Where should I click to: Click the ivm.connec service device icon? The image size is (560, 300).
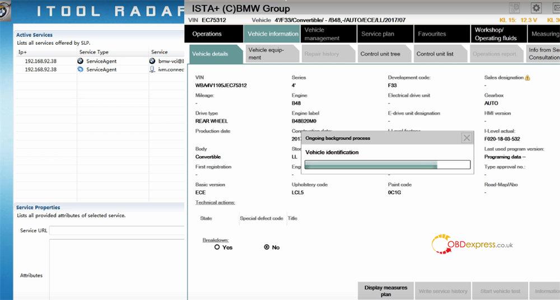[x=152, y=69]
